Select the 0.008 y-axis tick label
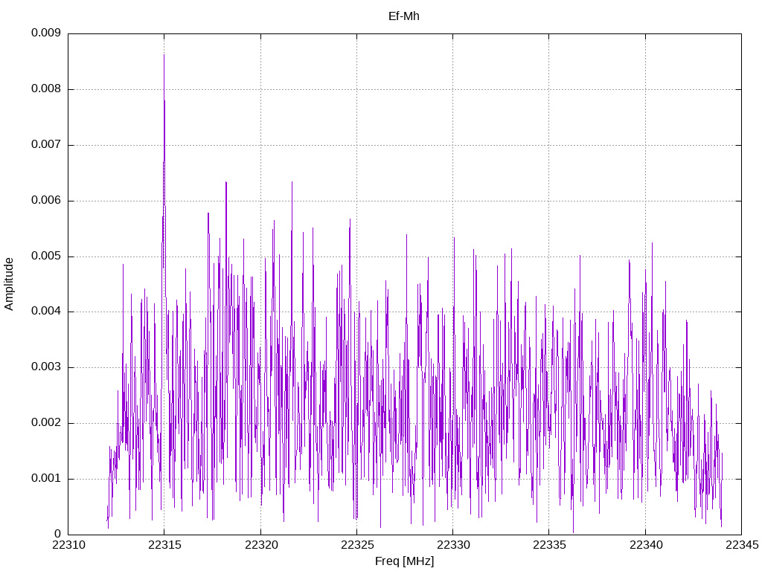The image size is (762, 571). (x=45, y=89)
